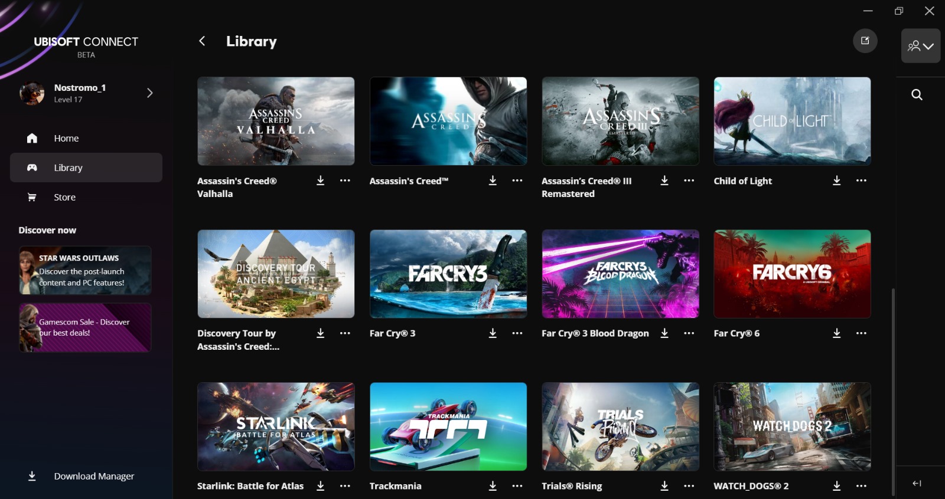This screenshot has height=499, width=945.
Task: Click the "Child of Light" title text
Action: 742,181
